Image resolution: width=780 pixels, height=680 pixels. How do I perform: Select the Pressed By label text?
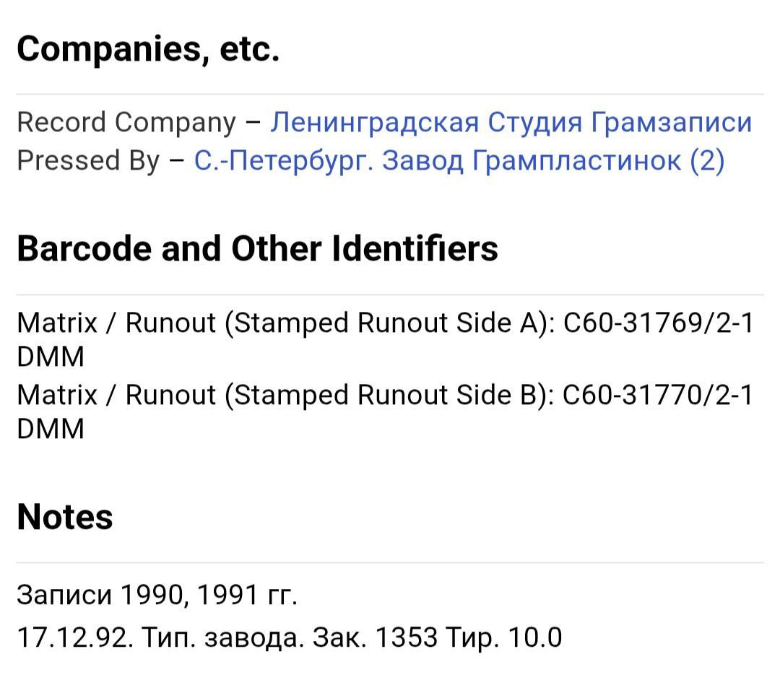pos(89,160)
